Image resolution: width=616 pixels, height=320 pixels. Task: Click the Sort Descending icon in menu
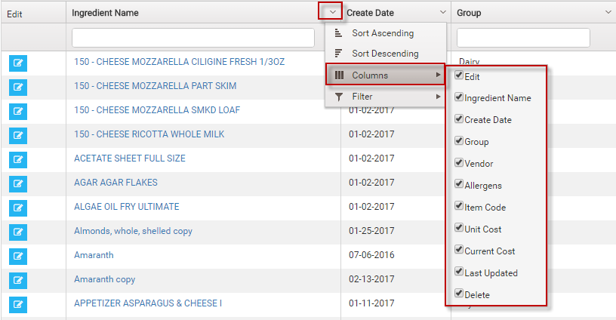tap(339, 54)
